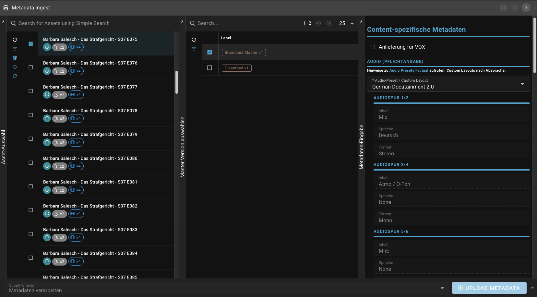537x297 pixels.
Task: Click the next arrow in the top bar
Action: 526,7
